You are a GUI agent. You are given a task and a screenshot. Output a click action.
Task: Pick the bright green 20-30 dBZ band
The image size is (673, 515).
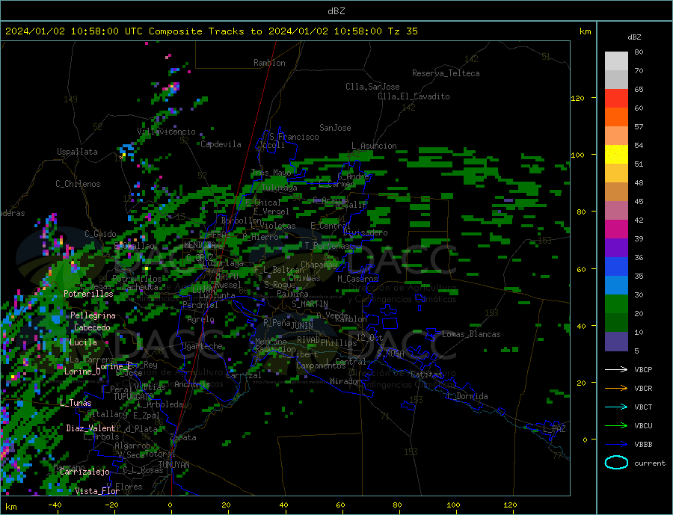point(616,304)
